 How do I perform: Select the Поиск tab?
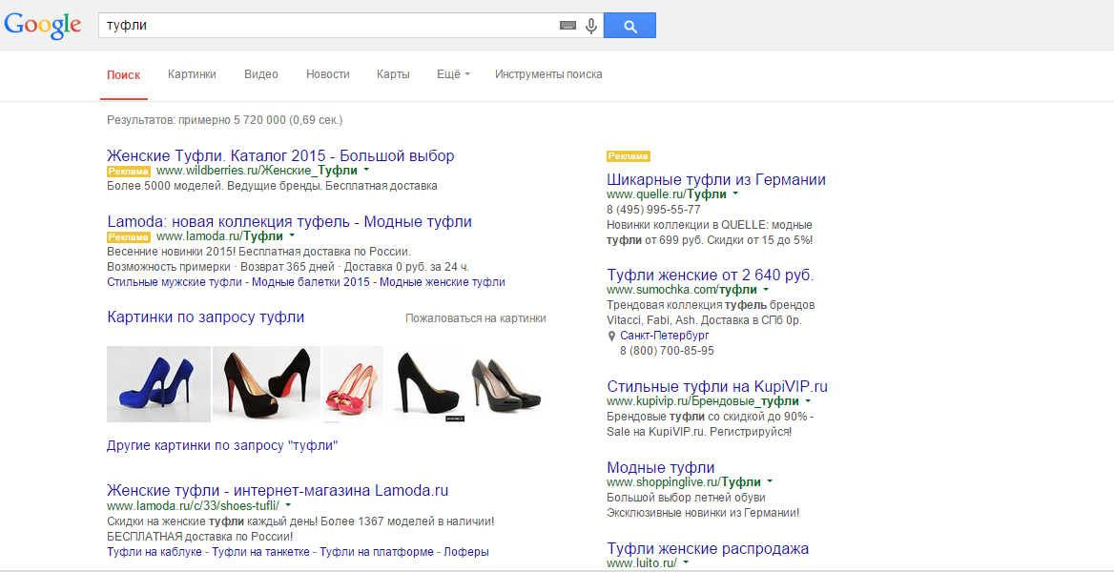click(x=124, y=74)
